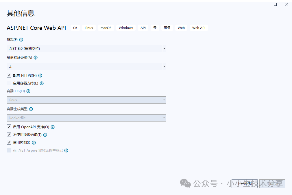The width and height of the screenshot is (292, 195).
Task: Toggle the 使用控制器 checkbox
Action: click(x=9, y=142)
